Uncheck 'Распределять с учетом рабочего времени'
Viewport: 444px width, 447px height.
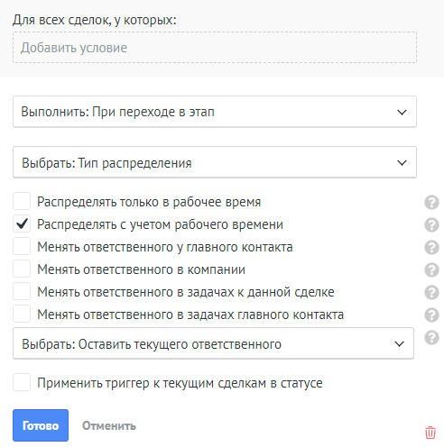coord(22,223)
